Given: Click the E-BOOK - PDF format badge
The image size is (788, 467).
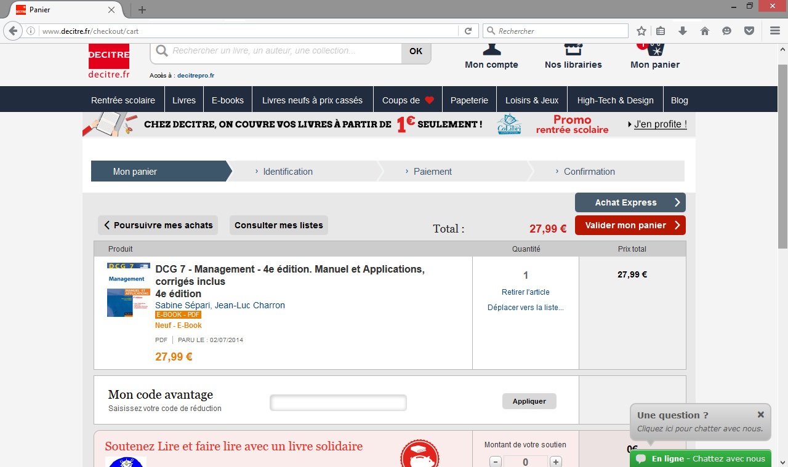Looking at the screenshot, I should pos(178,314).
